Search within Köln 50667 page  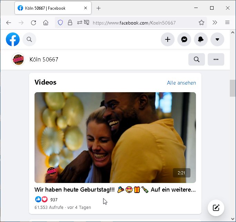(x=197, y=59)
